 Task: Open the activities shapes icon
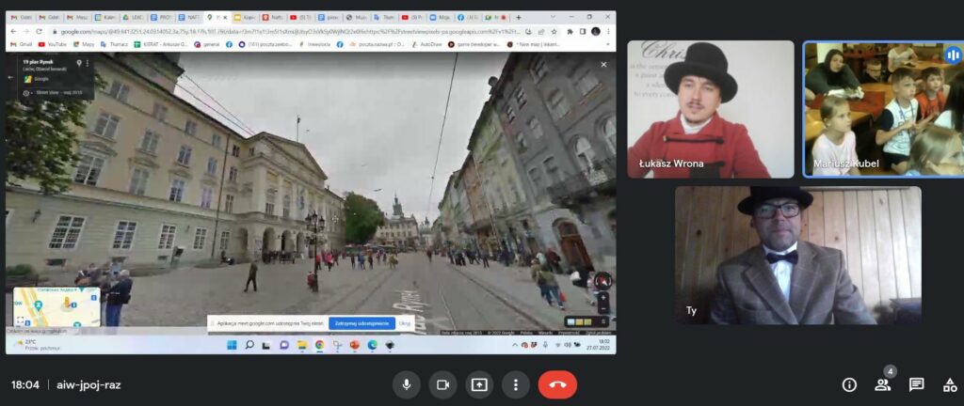pyautogui.click(x=948, y=384)
